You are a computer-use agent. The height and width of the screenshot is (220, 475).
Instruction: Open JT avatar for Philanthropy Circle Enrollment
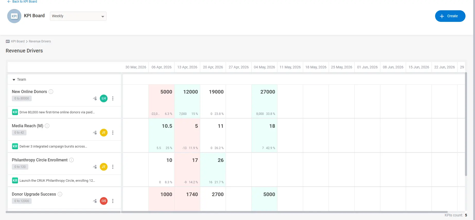pyautogui.click(x=104, y=167)
